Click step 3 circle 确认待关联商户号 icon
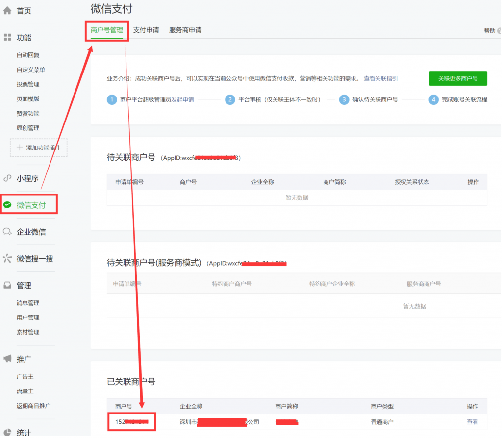Screen dimensions: 502x438 (x=344, y=99)
